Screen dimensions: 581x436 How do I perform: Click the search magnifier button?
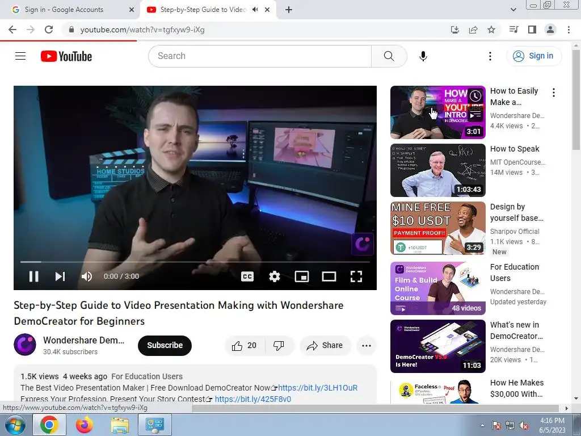click(389, 56)
